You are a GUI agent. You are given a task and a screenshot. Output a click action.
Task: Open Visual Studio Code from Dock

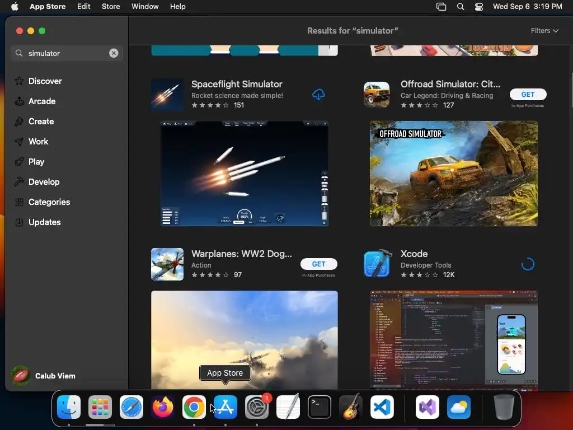[x=382, y=407]
